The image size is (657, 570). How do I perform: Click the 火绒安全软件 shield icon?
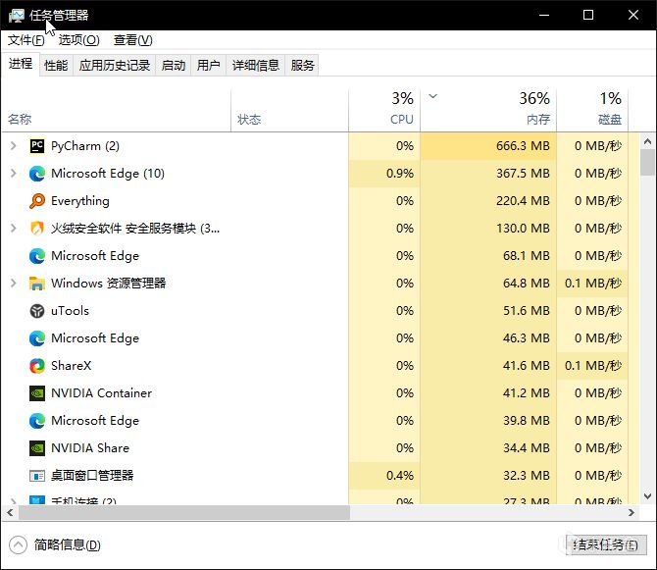[37, 229]
